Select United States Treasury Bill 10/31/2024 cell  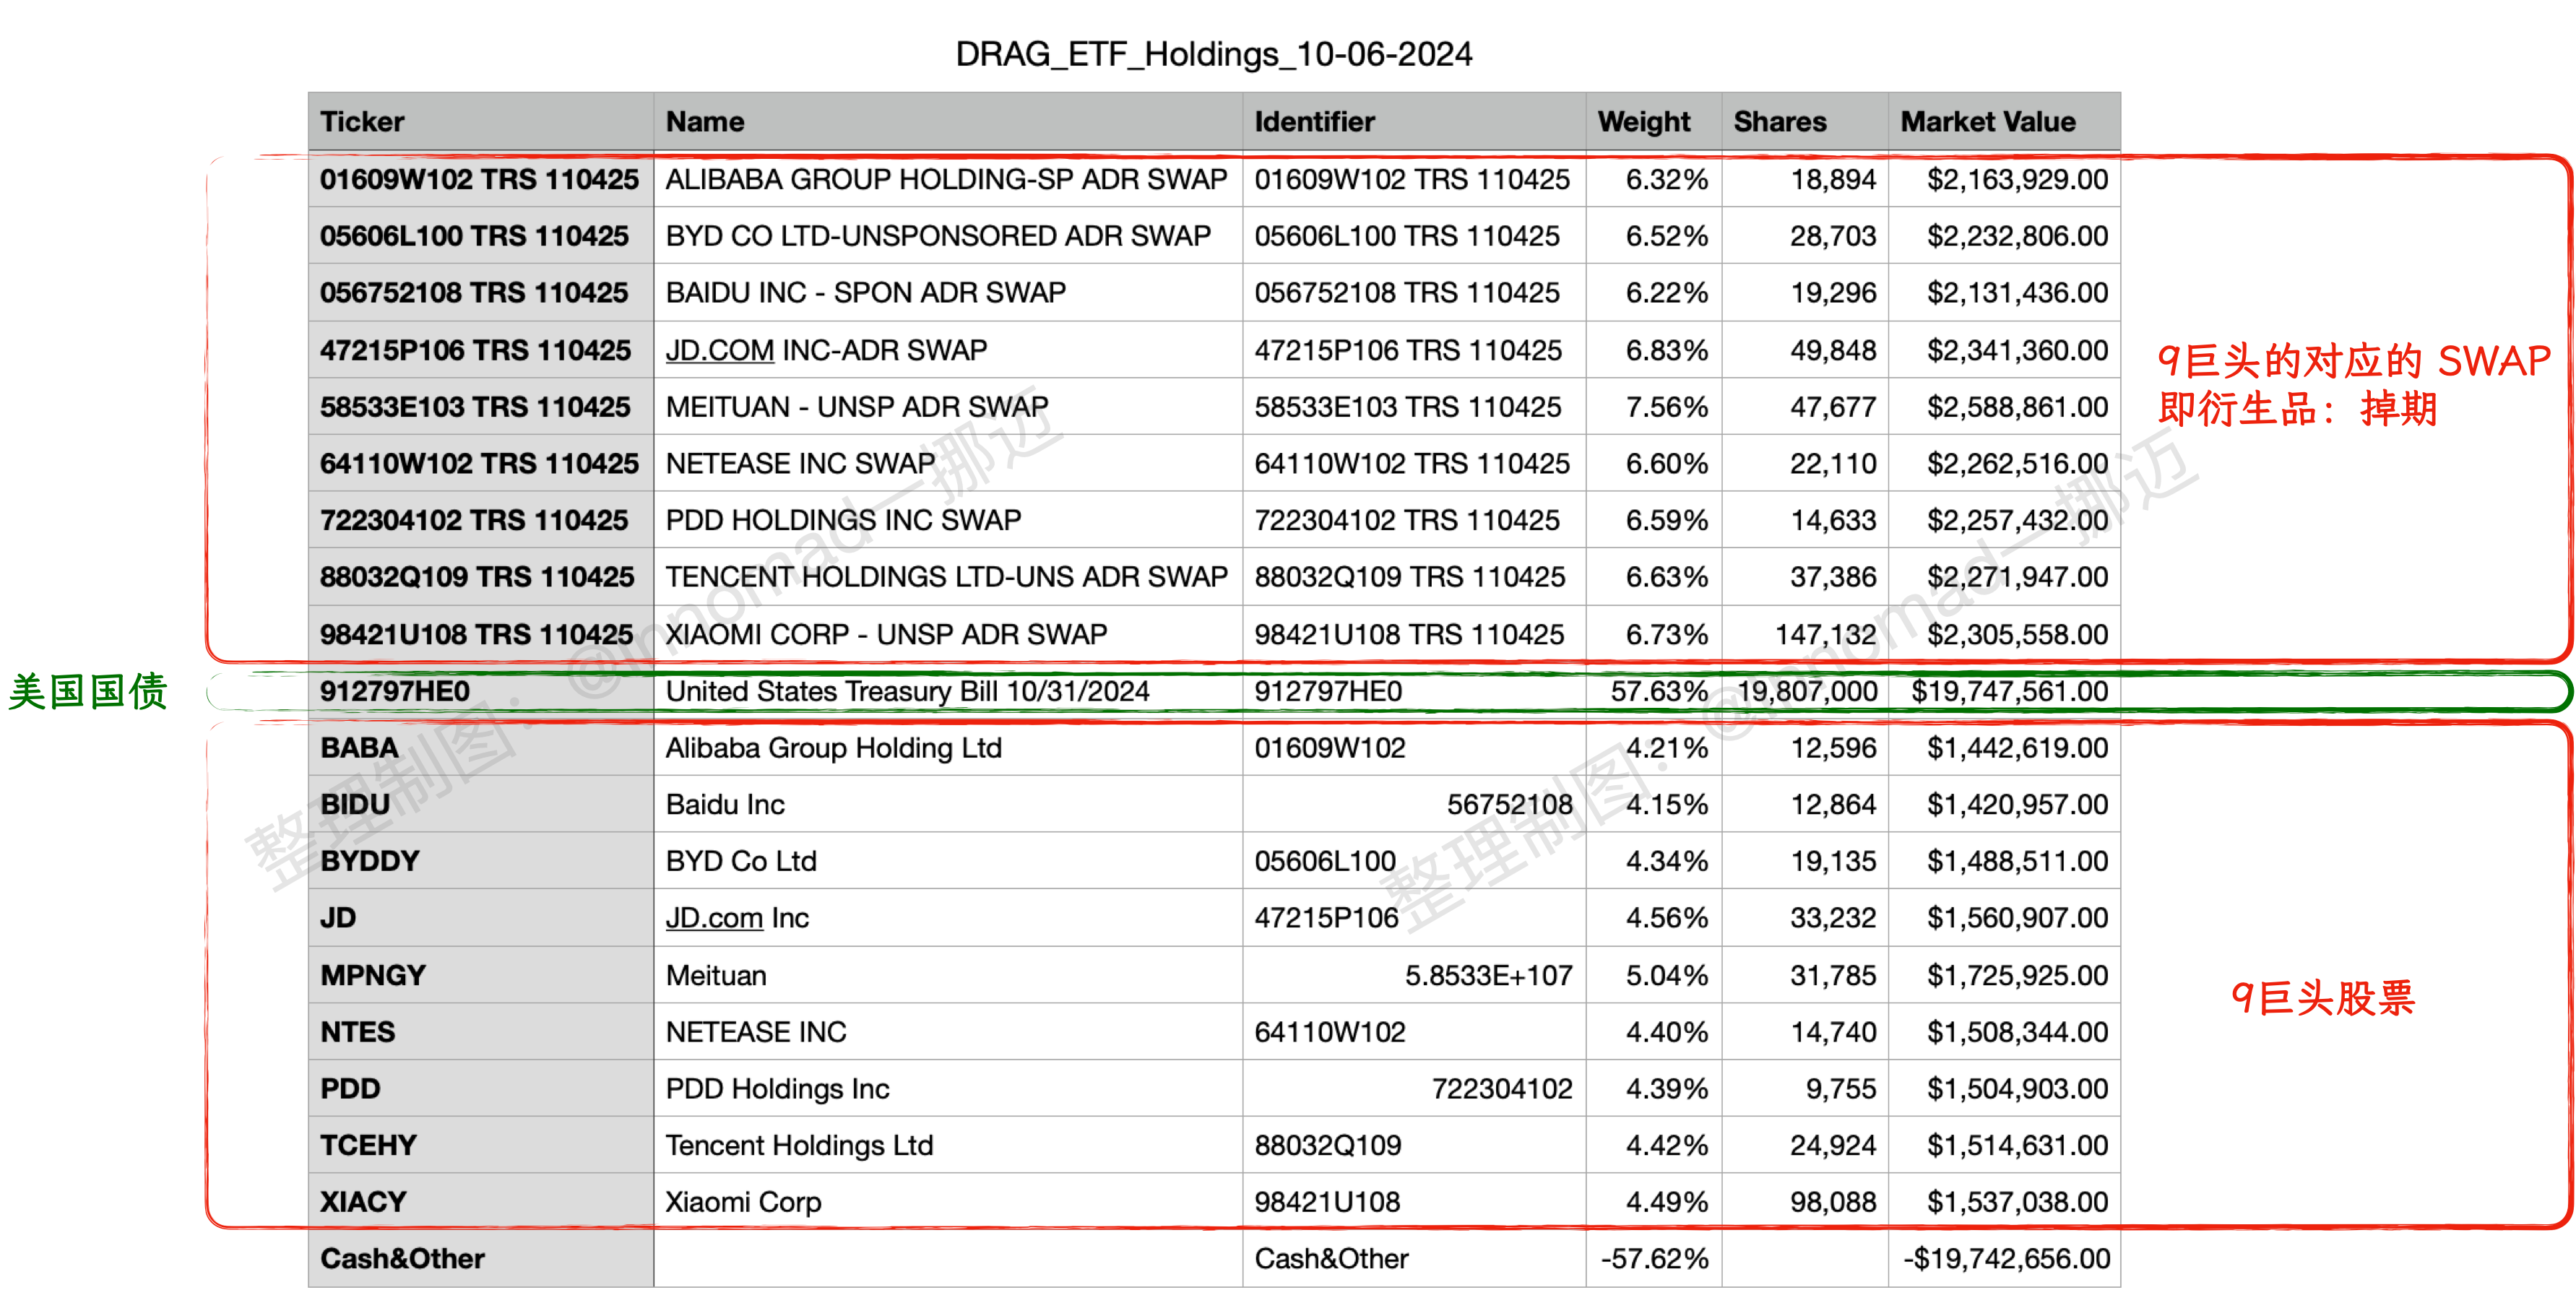(x=948, y=691)
